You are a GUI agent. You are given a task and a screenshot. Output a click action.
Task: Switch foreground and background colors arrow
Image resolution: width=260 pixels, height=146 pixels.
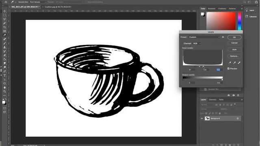click(x=6, y=99)
